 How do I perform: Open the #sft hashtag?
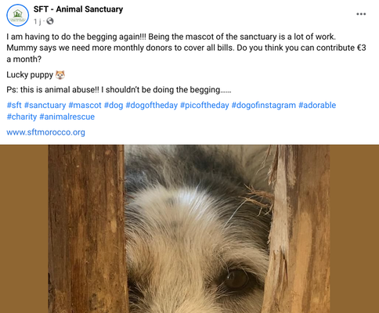pyautogui.click(x=14, y=105)
